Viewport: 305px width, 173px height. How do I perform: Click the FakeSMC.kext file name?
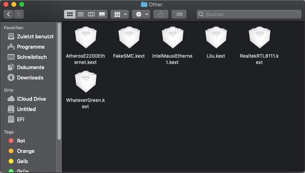coord(129,56)
